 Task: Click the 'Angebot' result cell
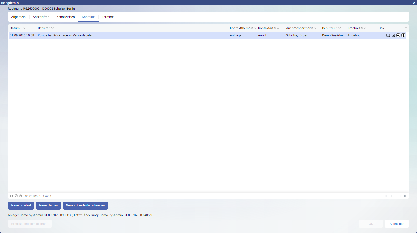pyautogui.click(x=354, y=35)
